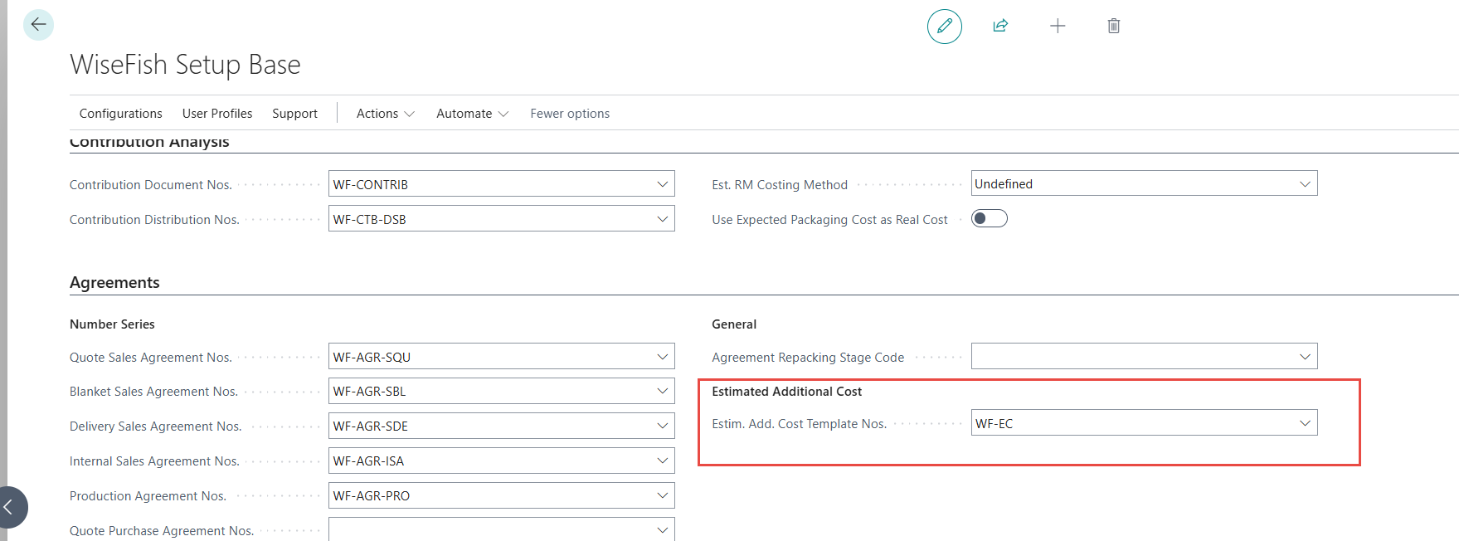This screenshot has width=1459, height=541.
Task: Click the trash delete icon
Action: [x=1113, y=27]
